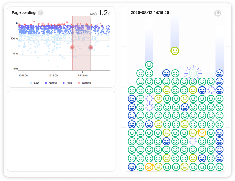235x181 pixels.
Task: Click the orange sad face in bottom row
Action: pos(149,167)
